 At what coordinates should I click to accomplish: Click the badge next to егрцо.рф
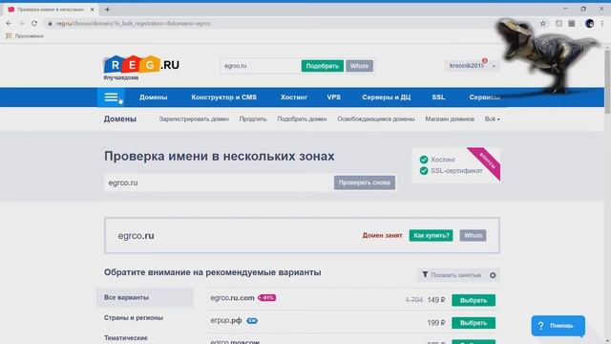[252, 321]
